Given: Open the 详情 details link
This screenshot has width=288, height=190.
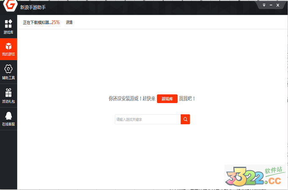Looking at the screenshot, I should point(69,22).
